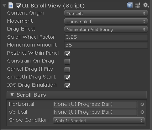The height and width of the screenshot is (130, 152).
Task: Open the Drag Effect dropdown
Action: 106,29
